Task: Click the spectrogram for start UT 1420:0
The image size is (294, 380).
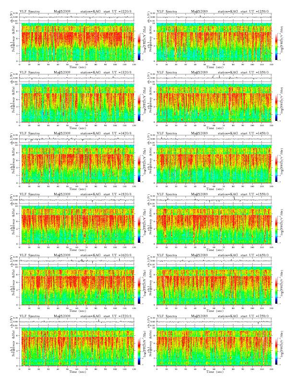Action: click(77, 164)
